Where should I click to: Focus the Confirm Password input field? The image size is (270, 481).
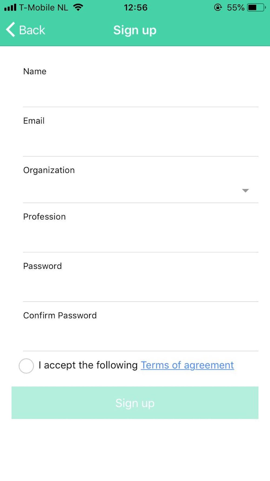click(x=140, y=336)
